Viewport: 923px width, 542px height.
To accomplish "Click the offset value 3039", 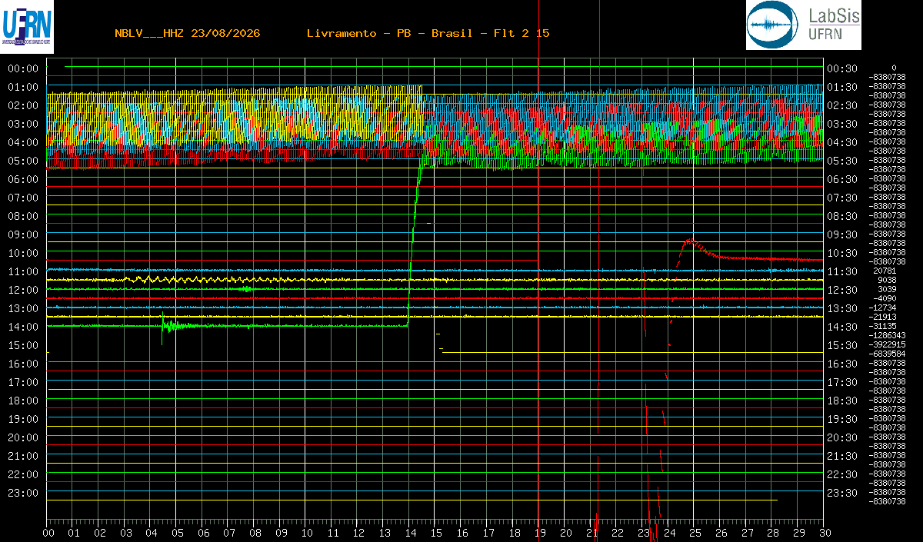I will tap(888, 290).
